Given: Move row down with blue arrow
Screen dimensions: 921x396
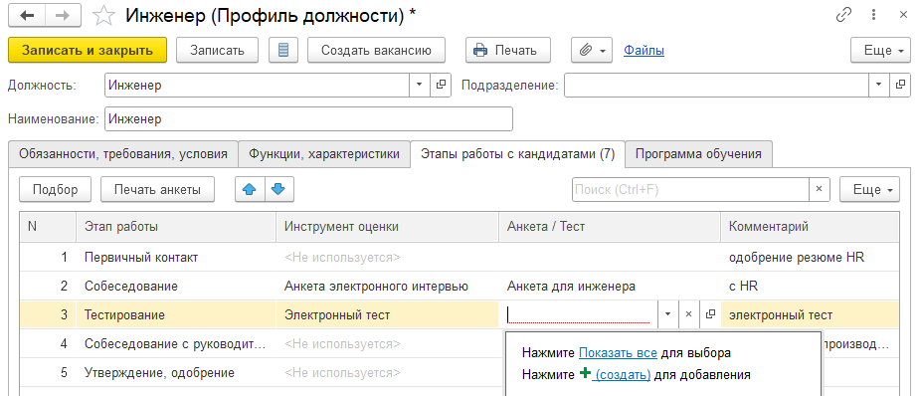Looking at the screenshot, I should (x=279, y=189).
